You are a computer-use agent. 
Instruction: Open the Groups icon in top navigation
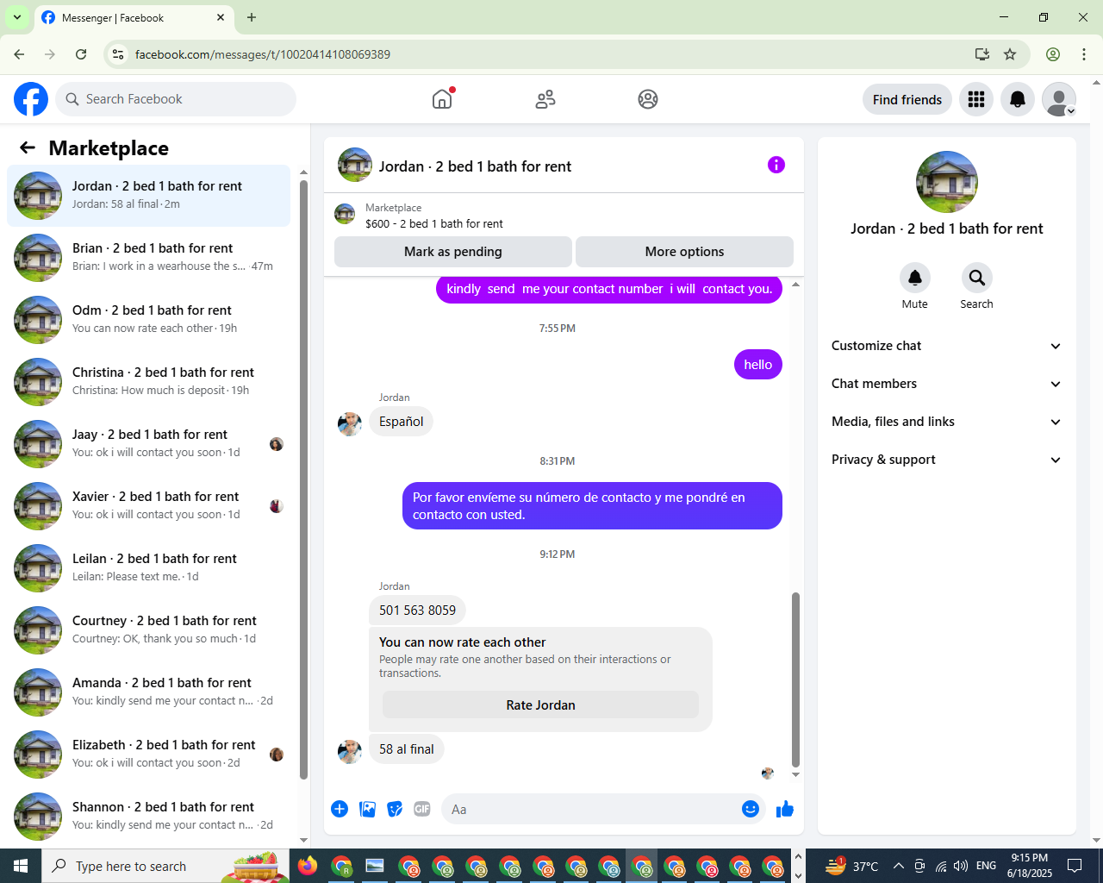pos(648,99)
